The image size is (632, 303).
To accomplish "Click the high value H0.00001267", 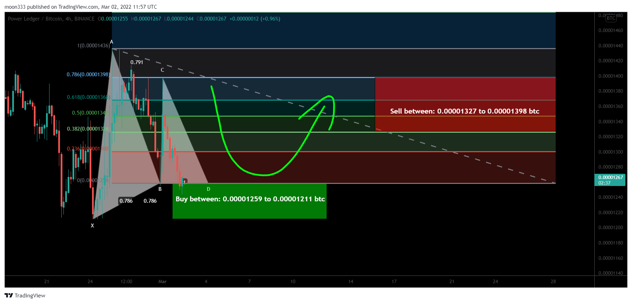I will pos(146,19).
